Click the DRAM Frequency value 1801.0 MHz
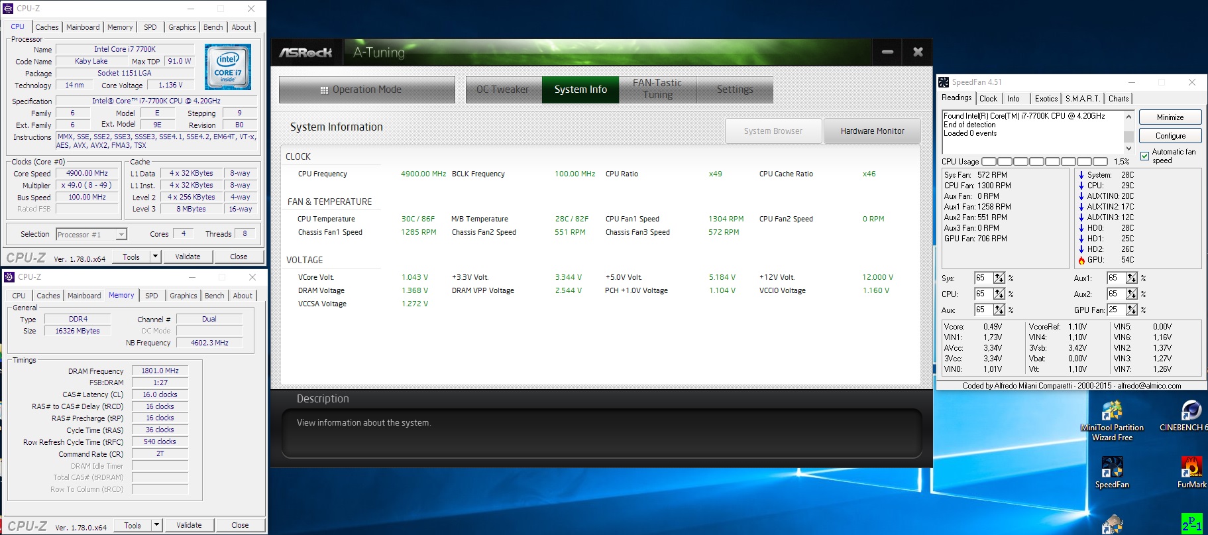The height and width of the screenshot is (535, 1208). click(160, 371)
